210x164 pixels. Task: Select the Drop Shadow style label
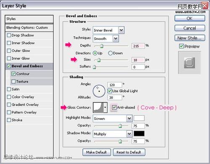(23, 35)
